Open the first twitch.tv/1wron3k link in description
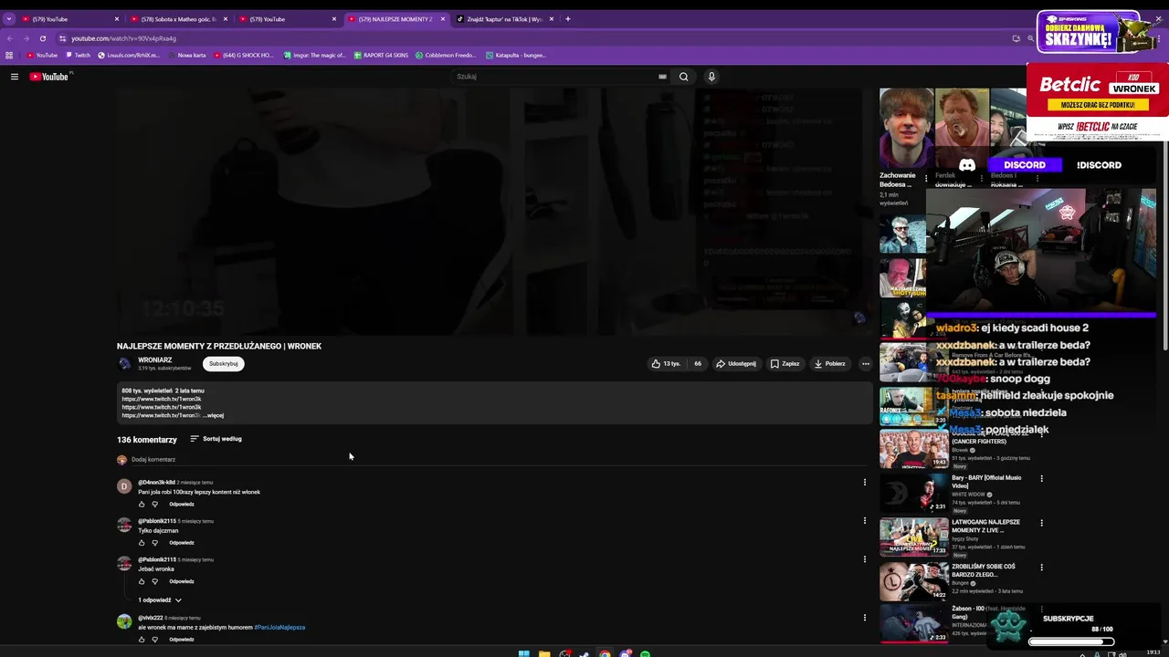Viewport: 1169px width, 657px height. coord(162,399)
